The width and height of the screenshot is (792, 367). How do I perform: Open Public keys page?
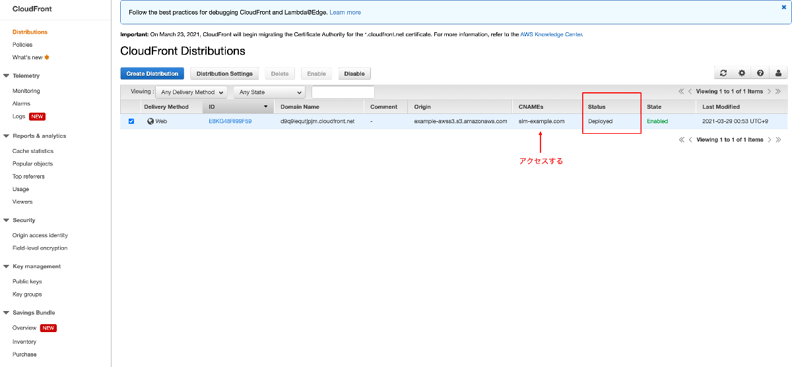point(27,281)
